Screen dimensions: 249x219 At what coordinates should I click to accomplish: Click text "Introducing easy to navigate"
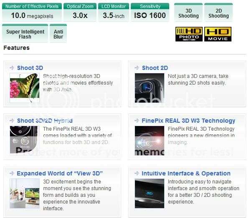[200, 182]
